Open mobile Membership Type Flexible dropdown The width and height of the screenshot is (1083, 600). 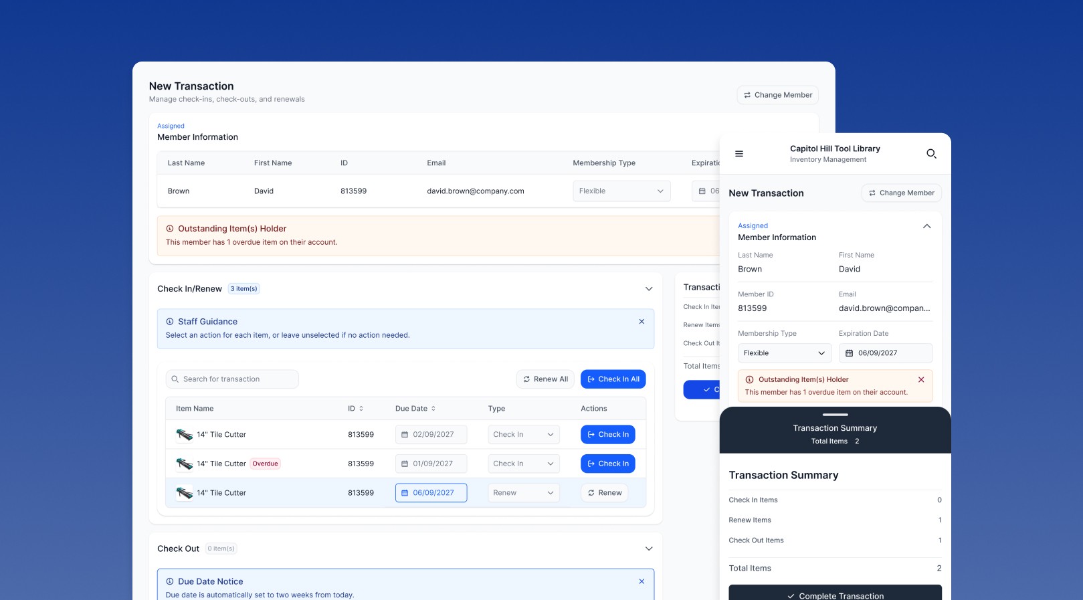785,353
